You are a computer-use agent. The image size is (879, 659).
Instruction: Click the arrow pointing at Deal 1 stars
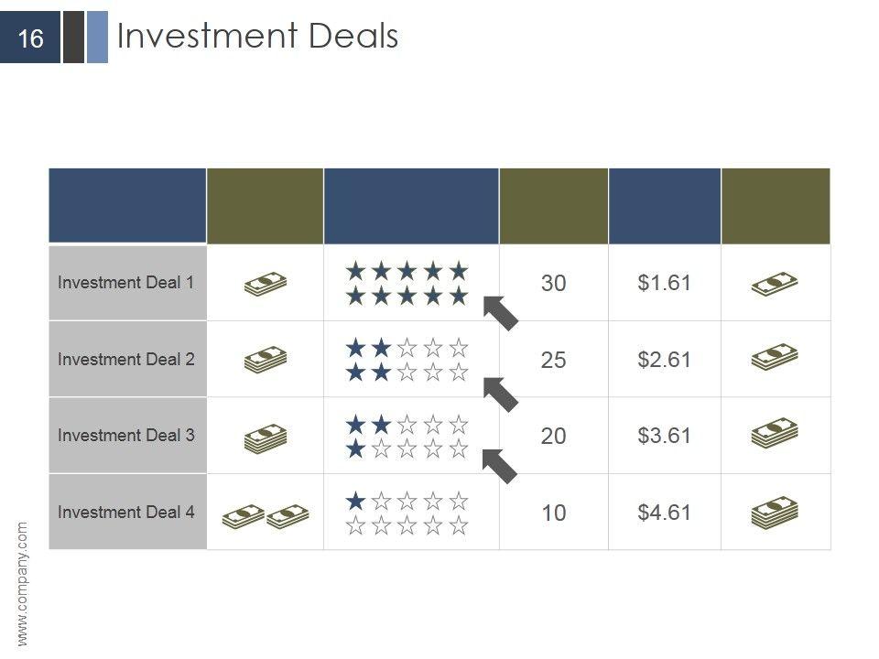tap(501, 312)
